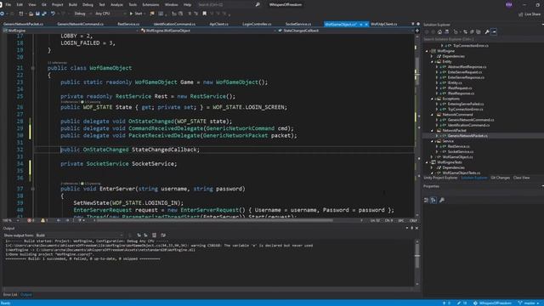Open the File menu
The height and width of the screenshot is (306, 544).
pyautogui.click(x=8, y=5)
